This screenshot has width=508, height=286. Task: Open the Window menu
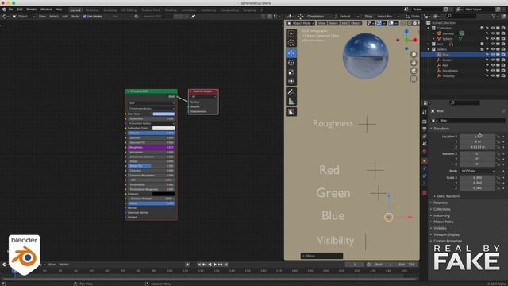pos(46,10)
